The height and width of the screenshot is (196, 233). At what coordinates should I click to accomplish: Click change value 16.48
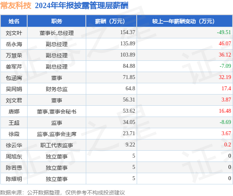[225, 111]
